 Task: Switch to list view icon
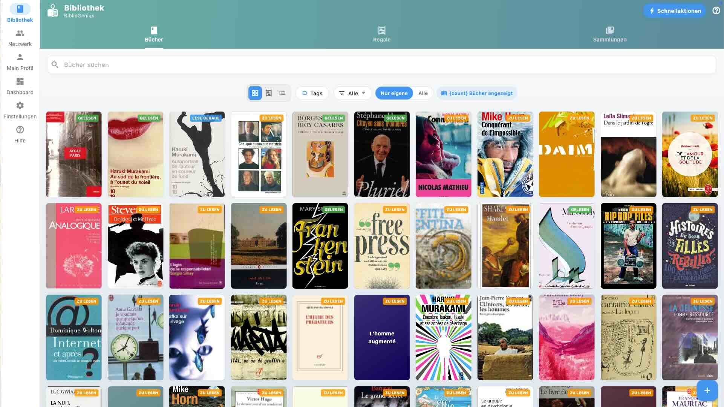282,93
